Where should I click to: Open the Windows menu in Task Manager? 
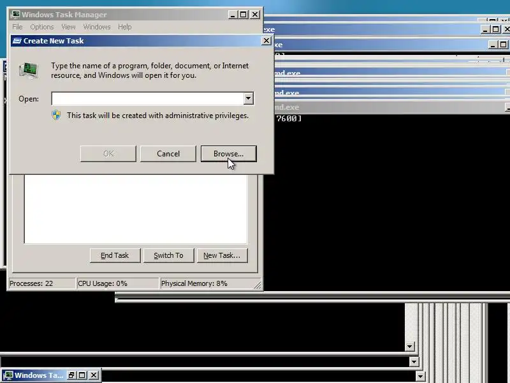click(97, 27)
